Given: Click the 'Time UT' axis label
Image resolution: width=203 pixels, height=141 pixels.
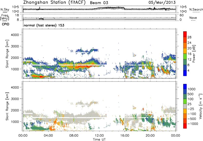Looking at the screenshot, I should coord(99,139).
